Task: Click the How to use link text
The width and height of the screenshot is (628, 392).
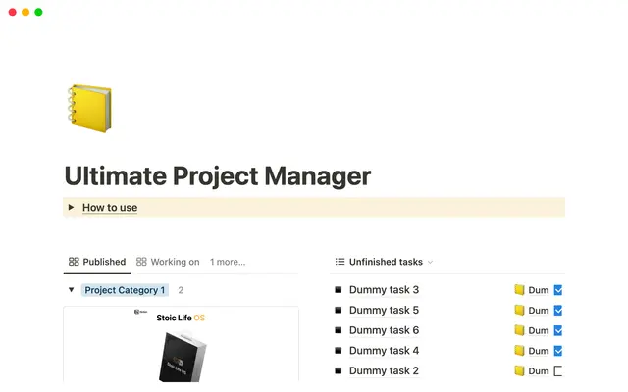Action: pyautogui.click(x=110, y=207)
